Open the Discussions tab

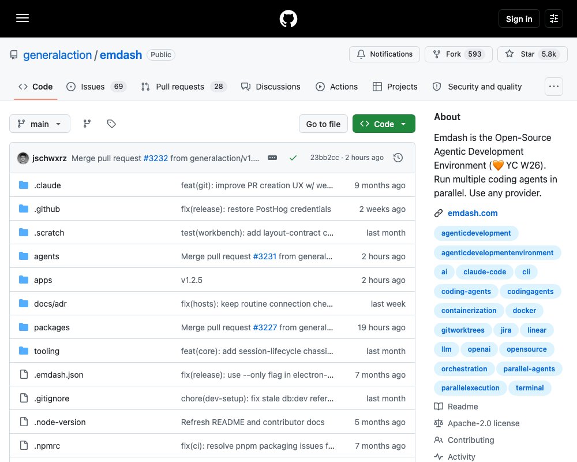(x=271, y=87)
